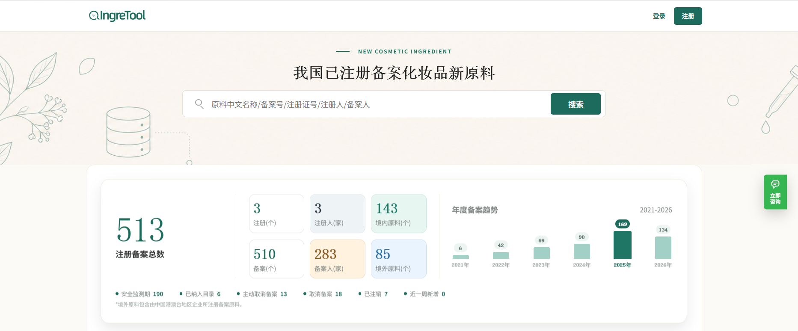
Task: Select the 2023年 bar in chart
Action: pos(542,253)
